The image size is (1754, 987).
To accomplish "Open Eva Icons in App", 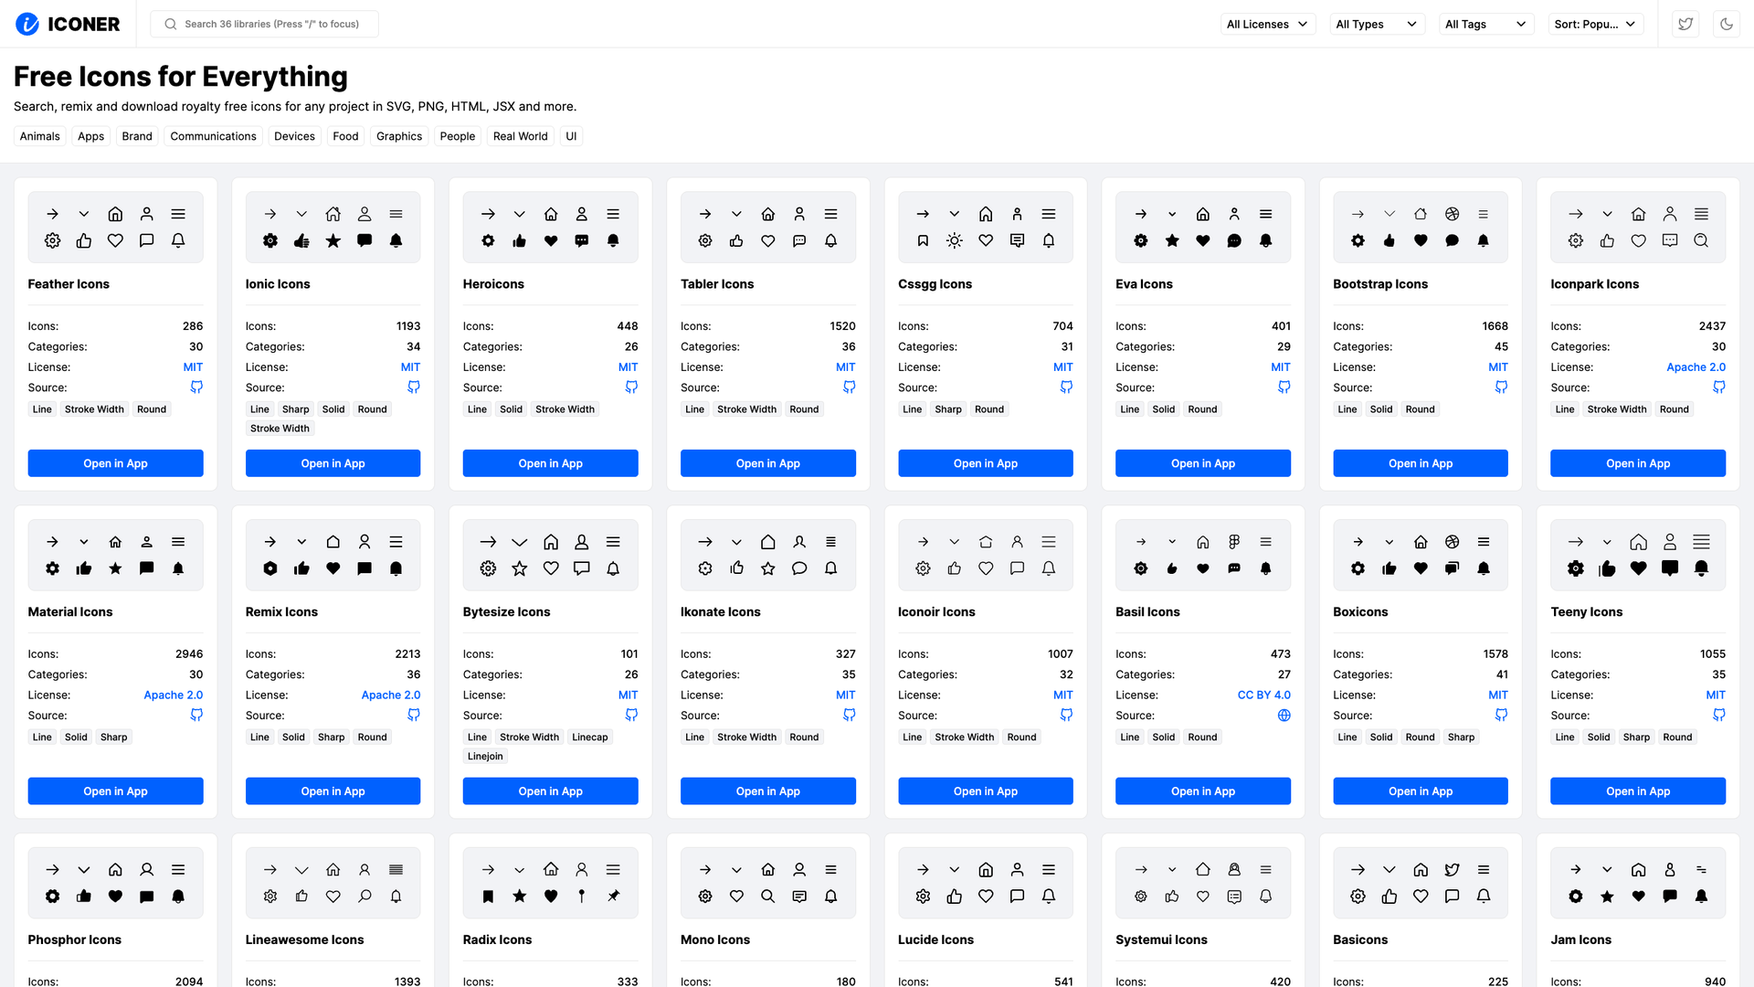I will [x=1202, y=463].
